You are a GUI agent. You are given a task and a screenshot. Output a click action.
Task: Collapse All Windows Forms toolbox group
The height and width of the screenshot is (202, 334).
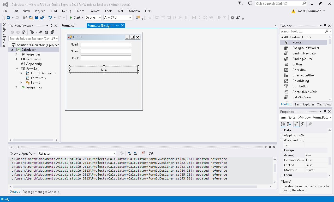pos(282,37)
